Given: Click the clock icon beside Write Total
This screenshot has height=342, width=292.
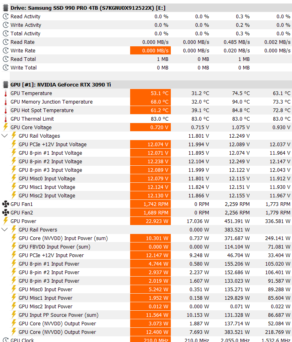Looking at the screenshot, I should point(5,67).
